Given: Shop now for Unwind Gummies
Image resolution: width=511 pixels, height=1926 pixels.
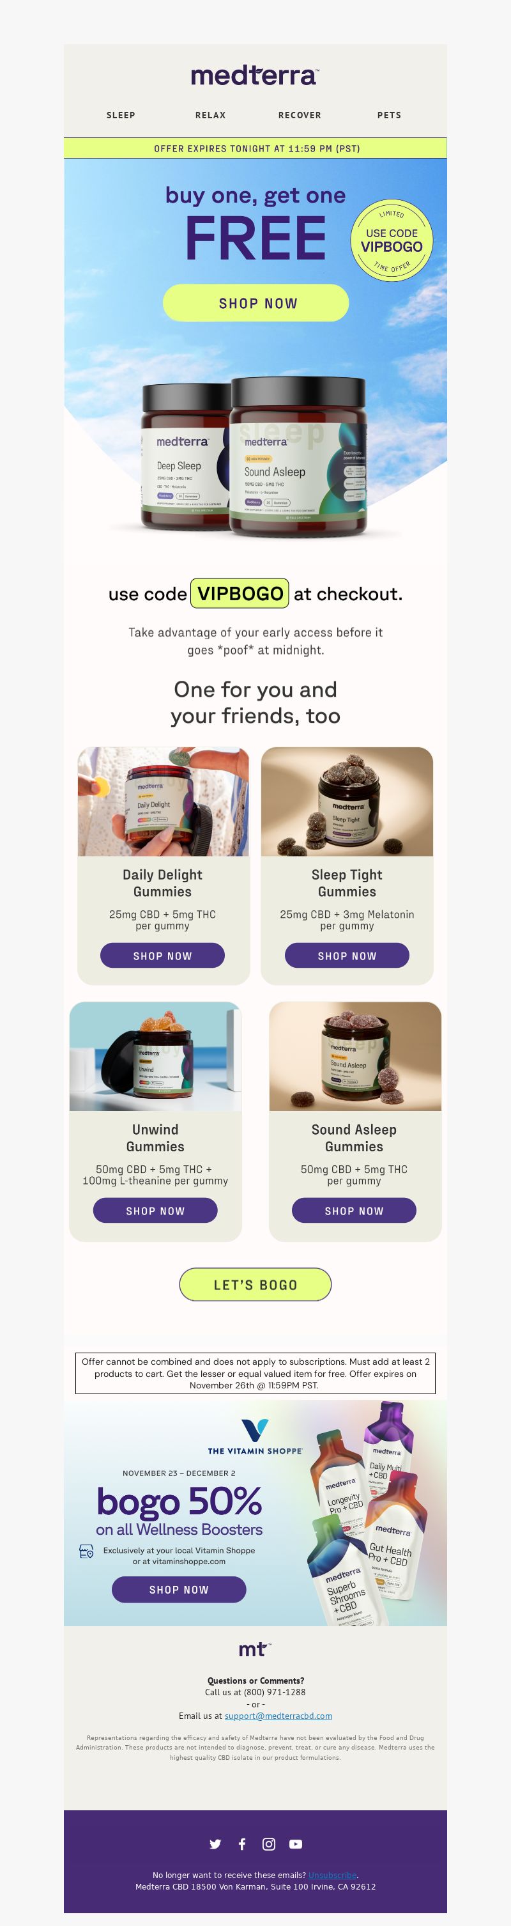Looking at the screenshot, I should (x=155, y=1211).
